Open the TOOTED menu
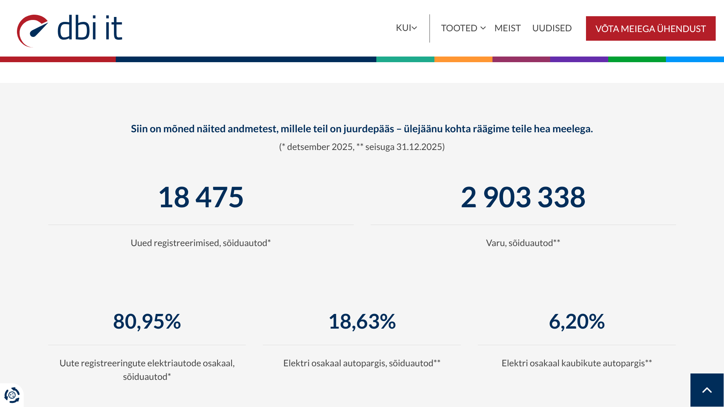This screenshot has width=724, height=407. coord(459,28)
